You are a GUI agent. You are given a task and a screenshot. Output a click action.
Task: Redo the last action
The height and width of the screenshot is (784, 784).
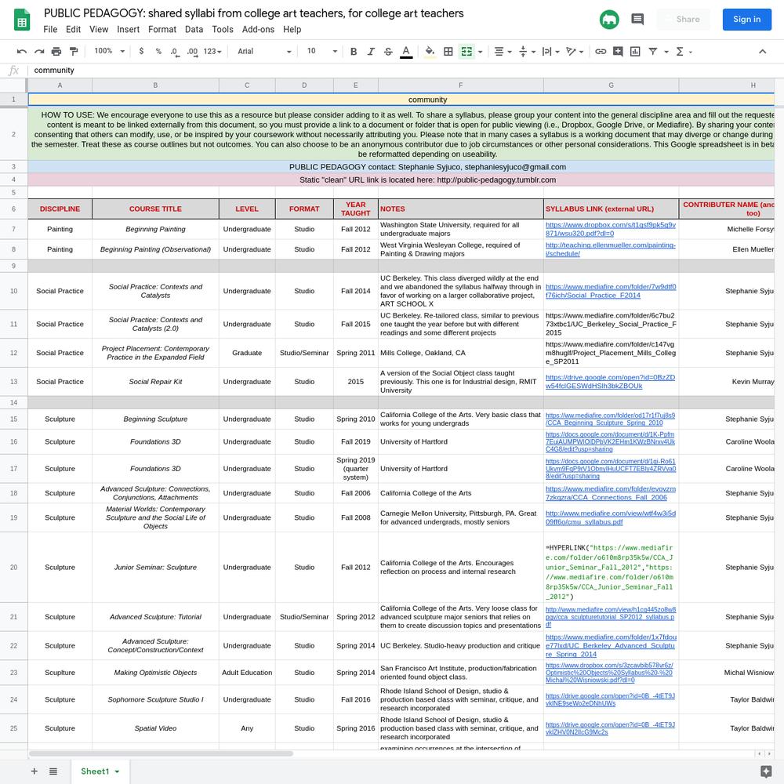coord(39,52)
